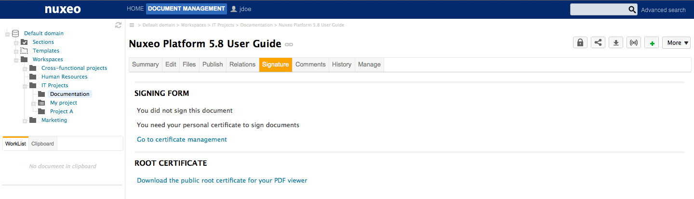Viewport: 694px width, 199px height.
Task: Expand Cross-functional projects node
Action: coord(25,68)
